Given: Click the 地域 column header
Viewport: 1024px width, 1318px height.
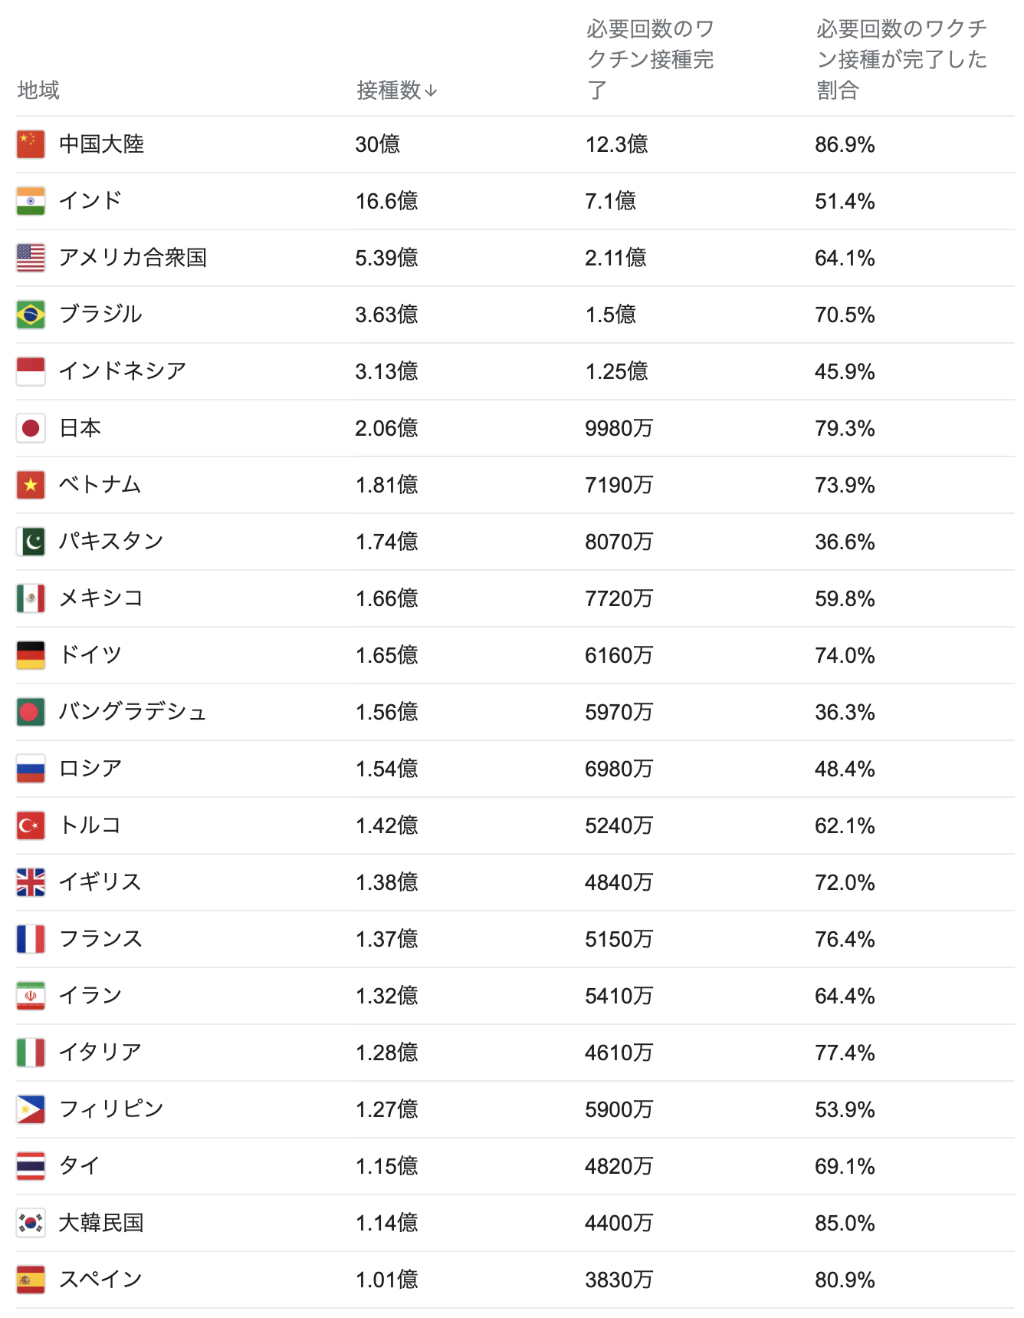Looking at the screenshot, I should (x=38, y=91).
